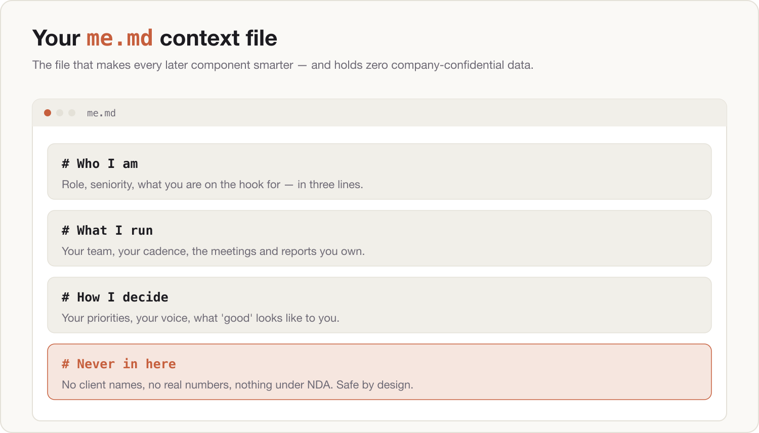759x433 pixels.
Task: Click the subtitle 'The file that makes every later component smarter'
Action: 163,65
